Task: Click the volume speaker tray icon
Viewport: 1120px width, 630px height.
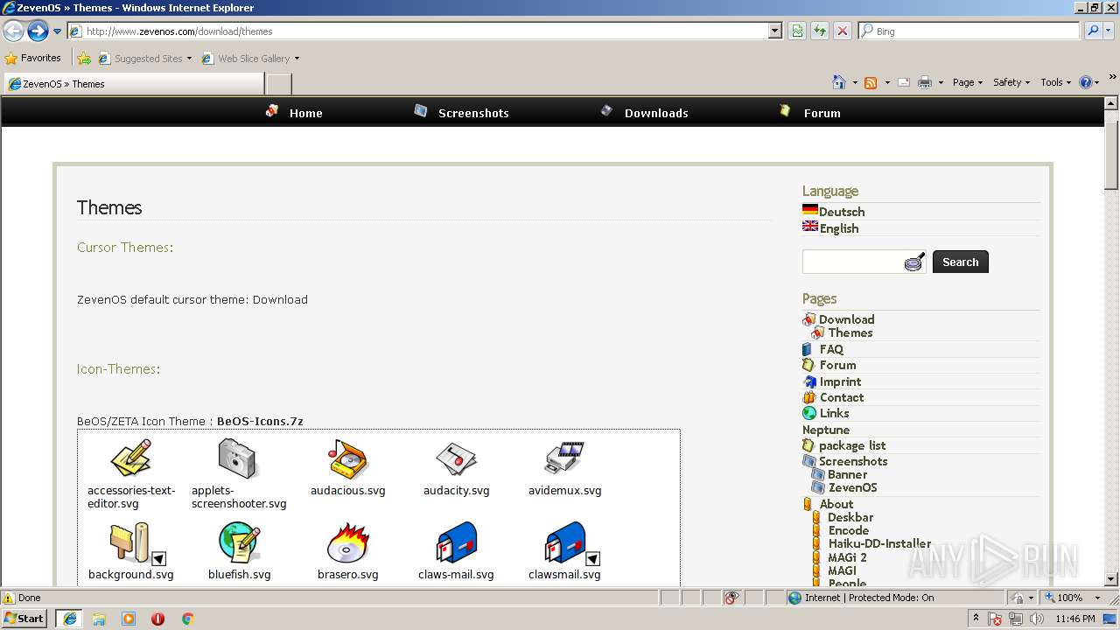Action: click(1036, 619)
